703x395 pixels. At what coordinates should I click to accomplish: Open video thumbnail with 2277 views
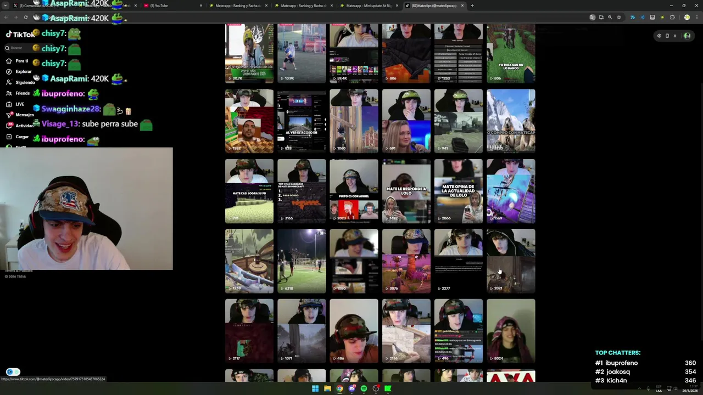pos(459,261)
